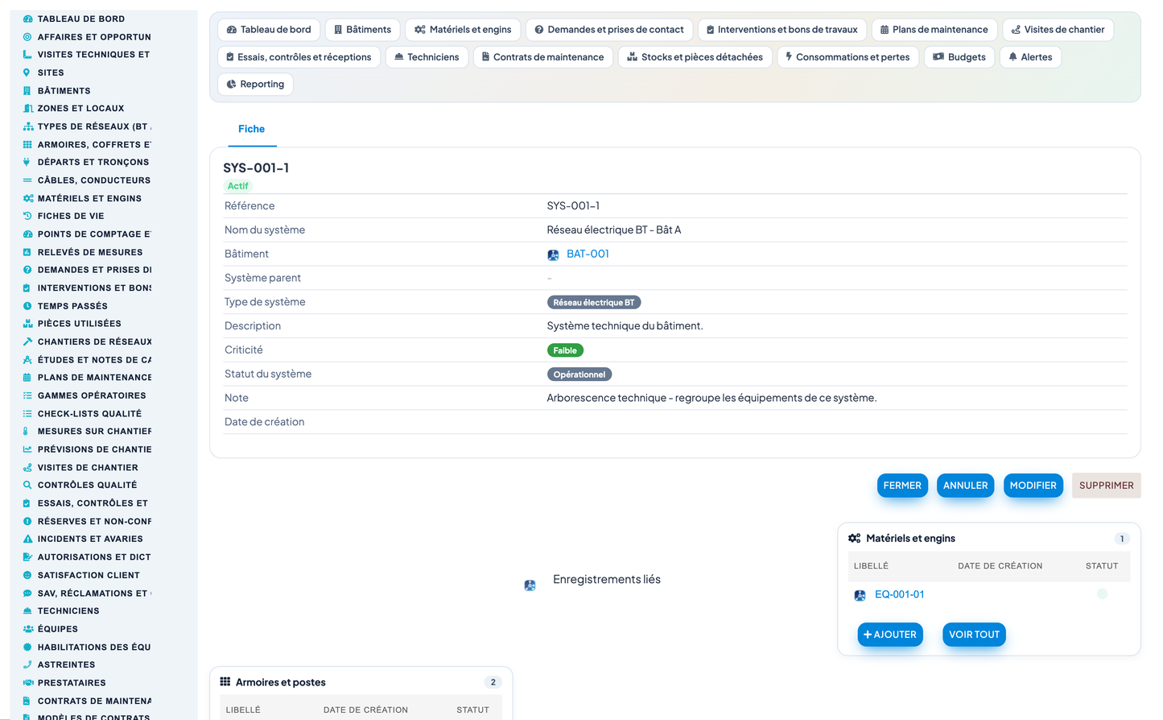
Task: Click the Prestataires handshake icon
Action: [x=27, y=683]
